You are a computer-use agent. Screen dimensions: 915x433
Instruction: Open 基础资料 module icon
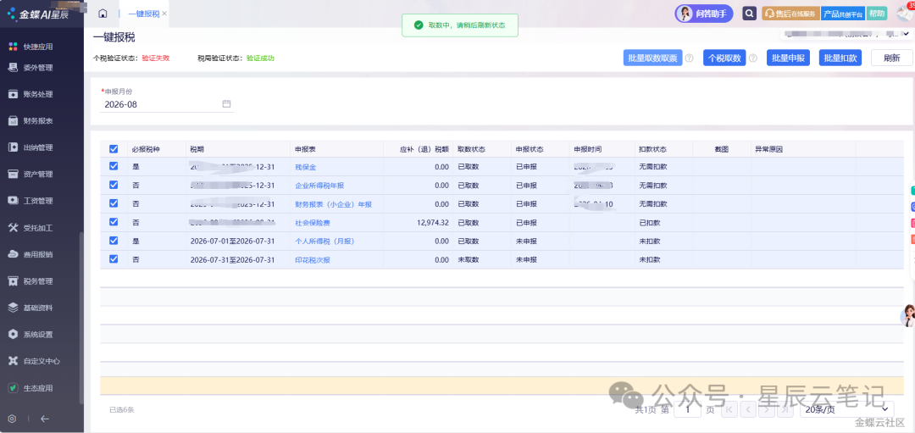pyautogui.click(x=13, y=308)
